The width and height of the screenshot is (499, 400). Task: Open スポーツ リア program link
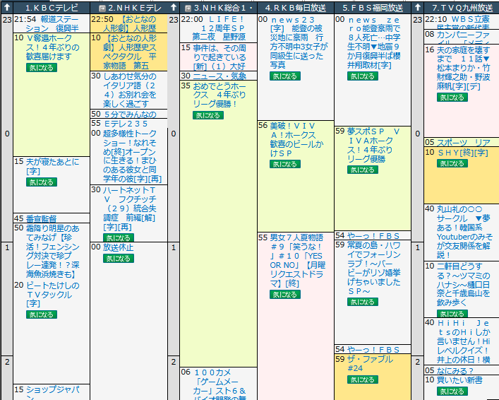(x=463, y=142)
